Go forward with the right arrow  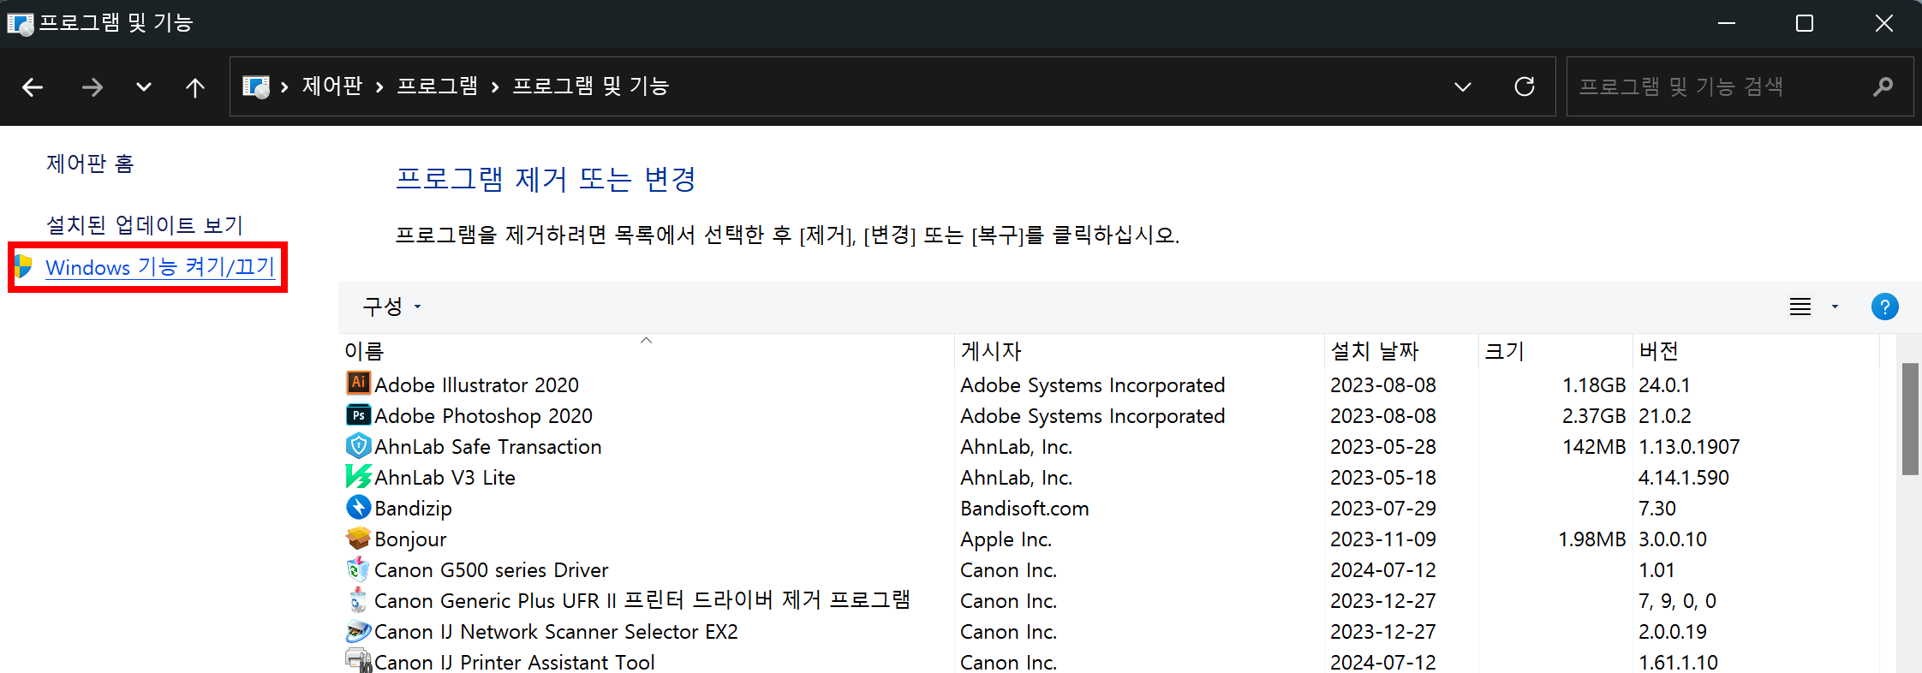click(93, 86)
